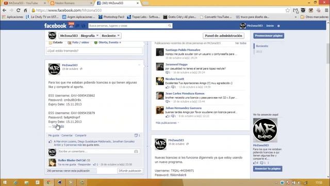Expand Más publicaciones list
330x186 pixels.
pos(167,123)
